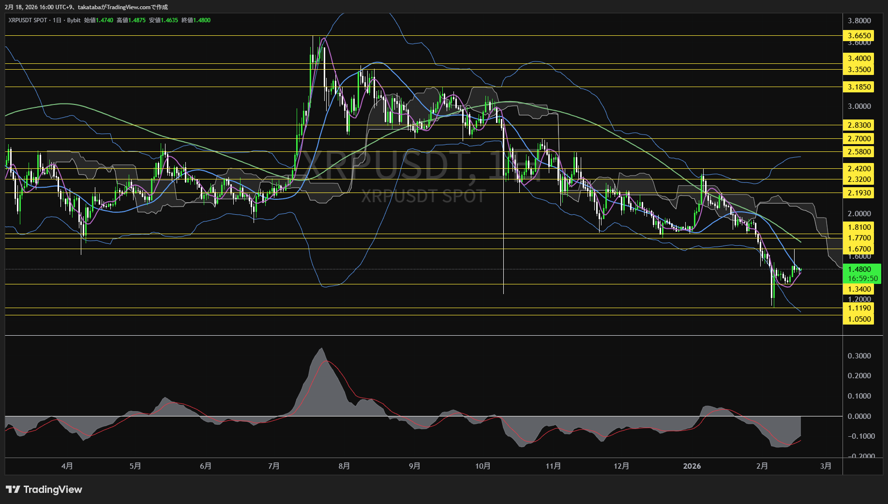The height and width of the screenshot is (504, 888).
Task: Select the 1.6700 price level label
Action: click(858, 249)
